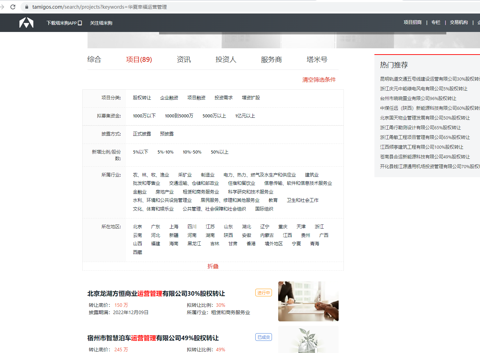
Task: Click the lock icon in address bar
Action: click(26, 7)
